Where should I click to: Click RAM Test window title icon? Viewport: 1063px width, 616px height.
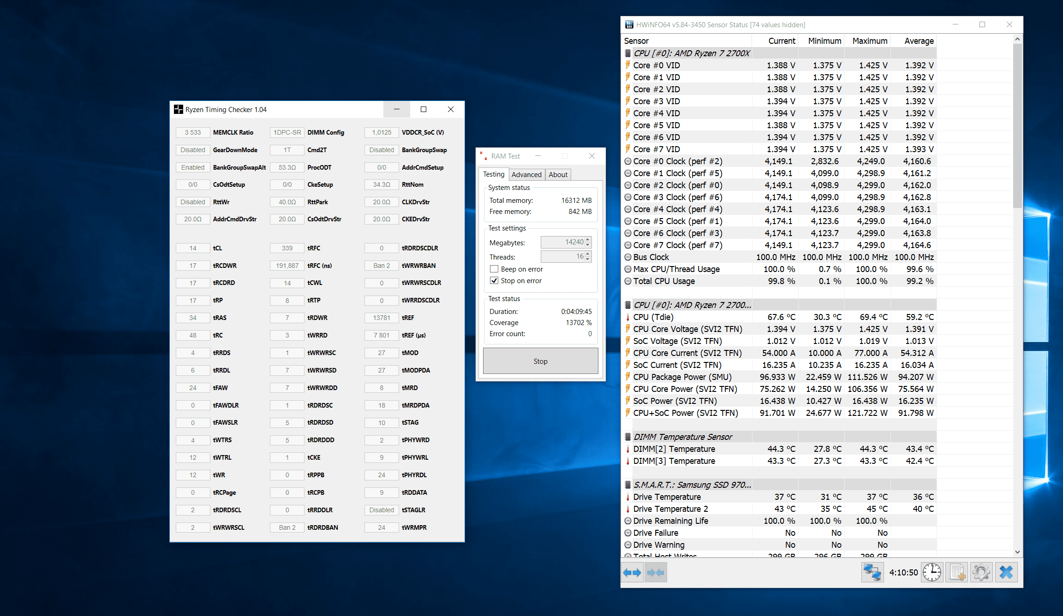(484, 156)
